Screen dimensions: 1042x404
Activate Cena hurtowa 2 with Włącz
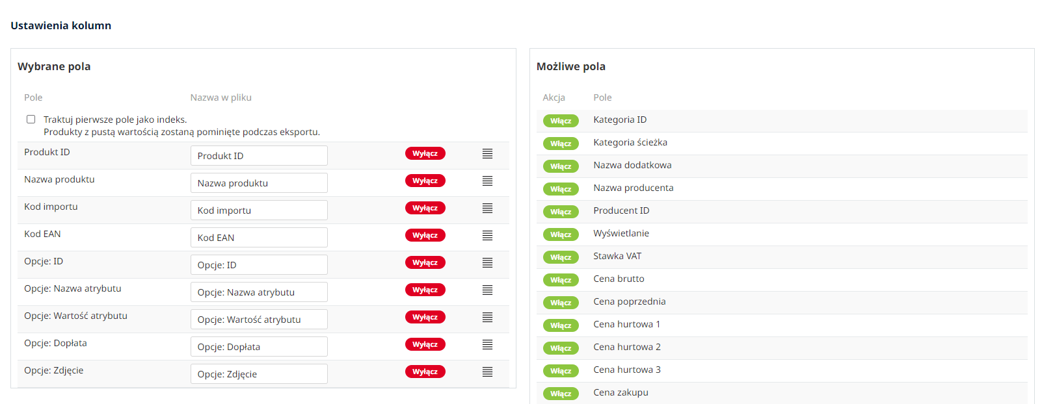tap(560, 348)
